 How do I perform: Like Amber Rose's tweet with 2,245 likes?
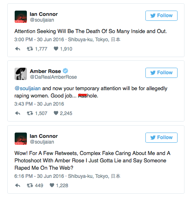point(56,113)
